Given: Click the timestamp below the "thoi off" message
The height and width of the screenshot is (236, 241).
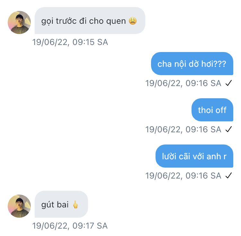Looking at the screenshot, I should coord(183,130).
